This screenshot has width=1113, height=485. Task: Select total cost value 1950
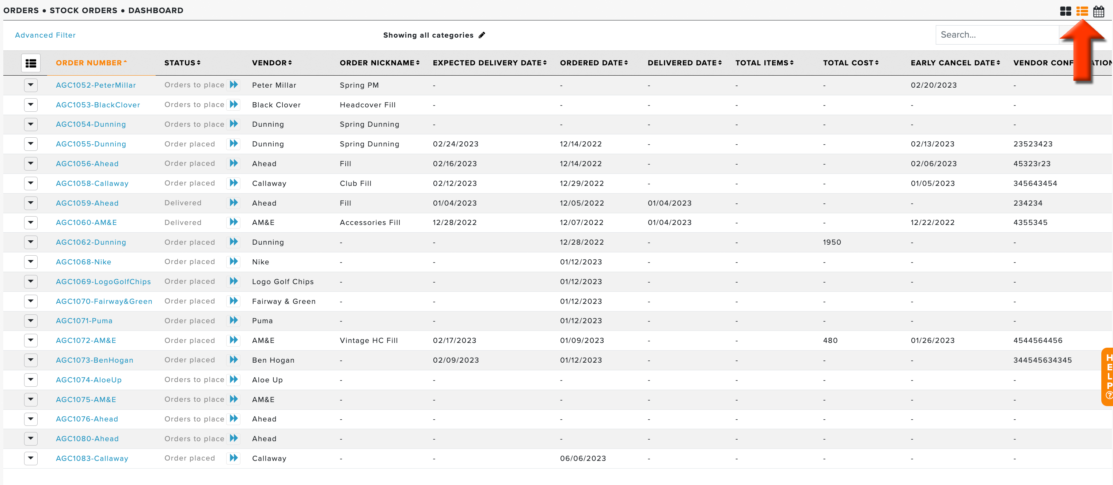pos(832,242)
